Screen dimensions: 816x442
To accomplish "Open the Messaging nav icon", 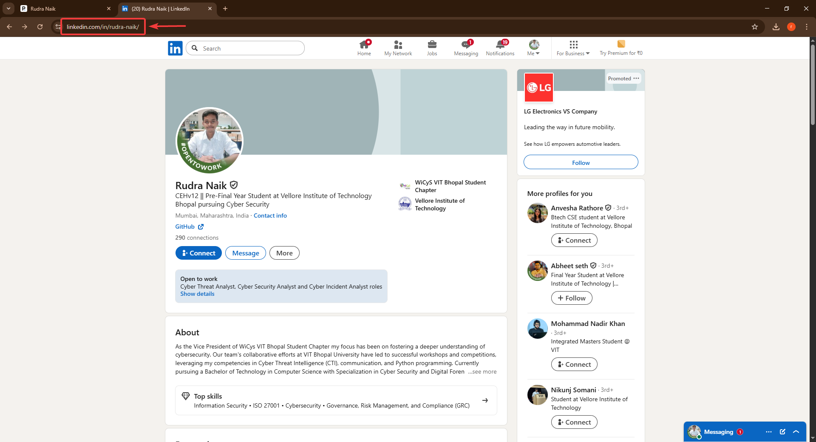I will coord(466,48).
